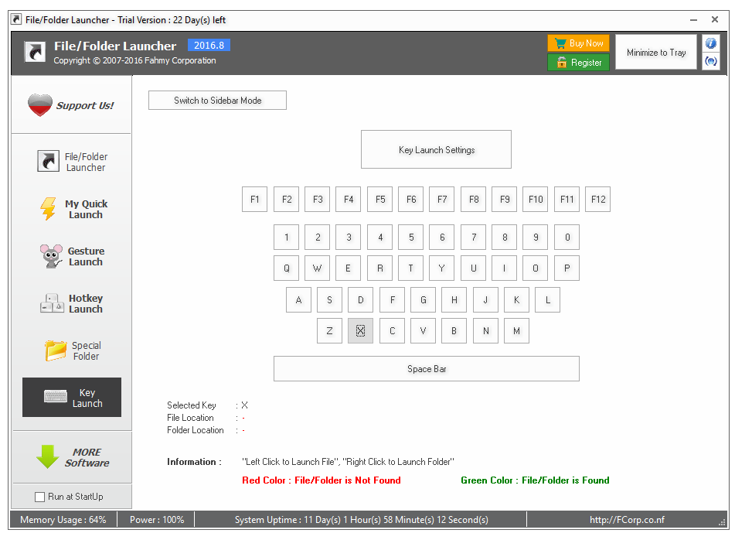Select the F11 key button
Screen dimensions: 735x540
[567, 200]
